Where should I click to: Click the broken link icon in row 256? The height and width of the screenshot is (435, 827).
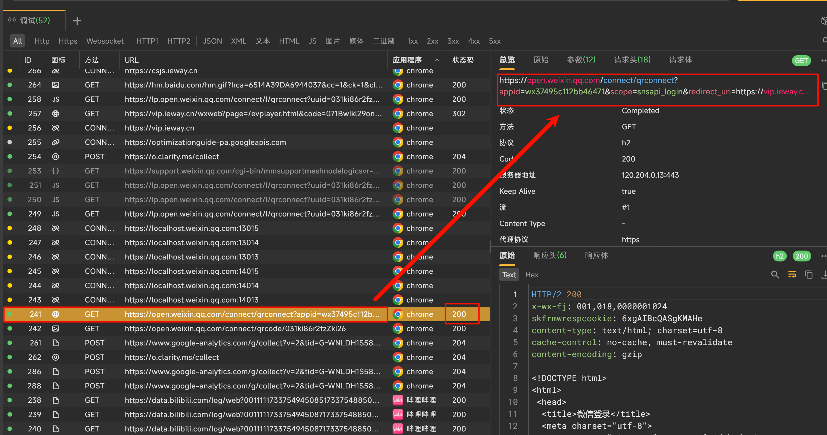tap(56, 128)
